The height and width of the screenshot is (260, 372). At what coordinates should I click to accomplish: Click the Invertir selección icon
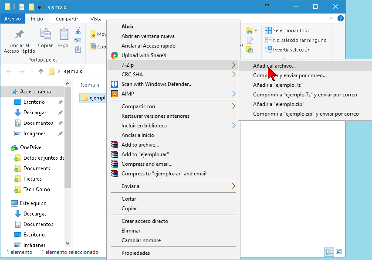tap(268, 50)
